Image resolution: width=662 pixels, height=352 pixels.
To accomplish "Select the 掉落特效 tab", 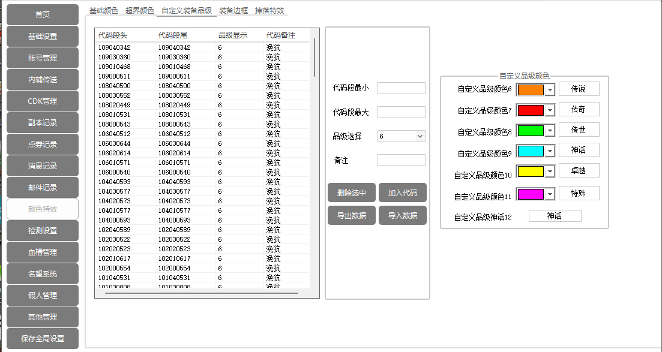I will point(269,11).
